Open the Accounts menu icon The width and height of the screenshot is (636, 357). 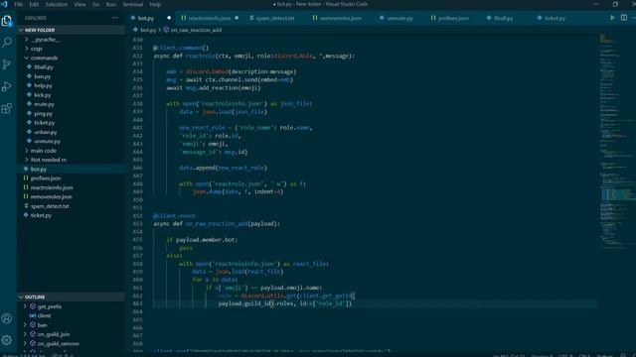point(7,318)
